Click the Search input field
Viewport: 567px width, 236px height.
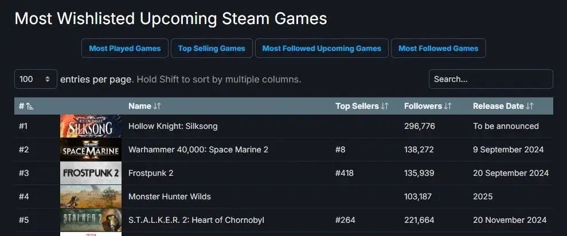[491, 79]
